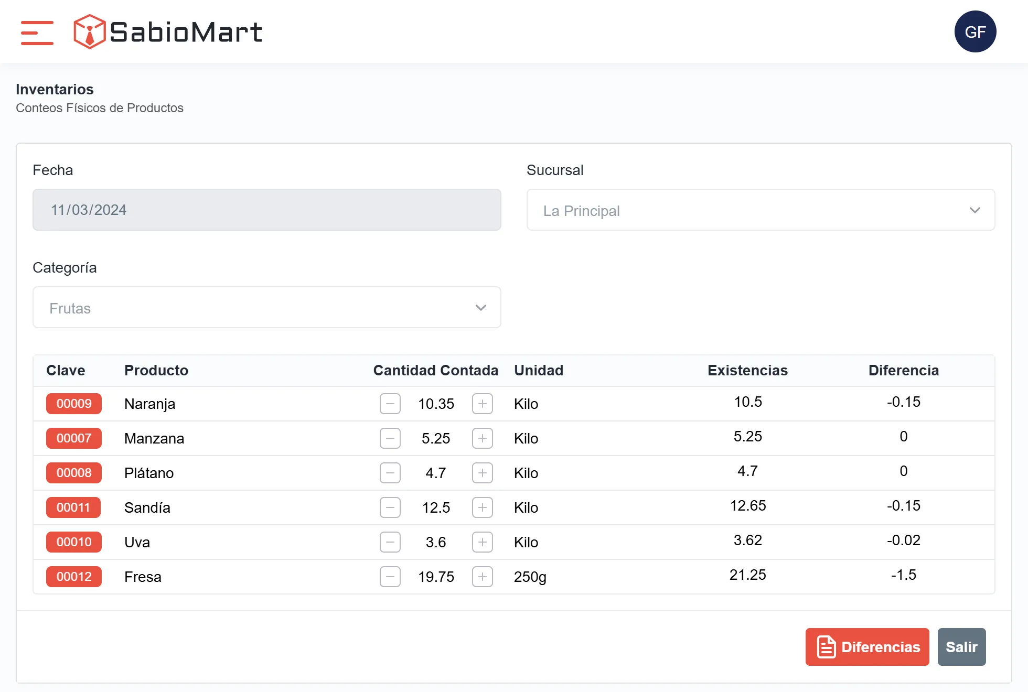Increase Uva counted quantity
Image resolution: width=1028 pixels, height=692 pixels.
point(482,542)
